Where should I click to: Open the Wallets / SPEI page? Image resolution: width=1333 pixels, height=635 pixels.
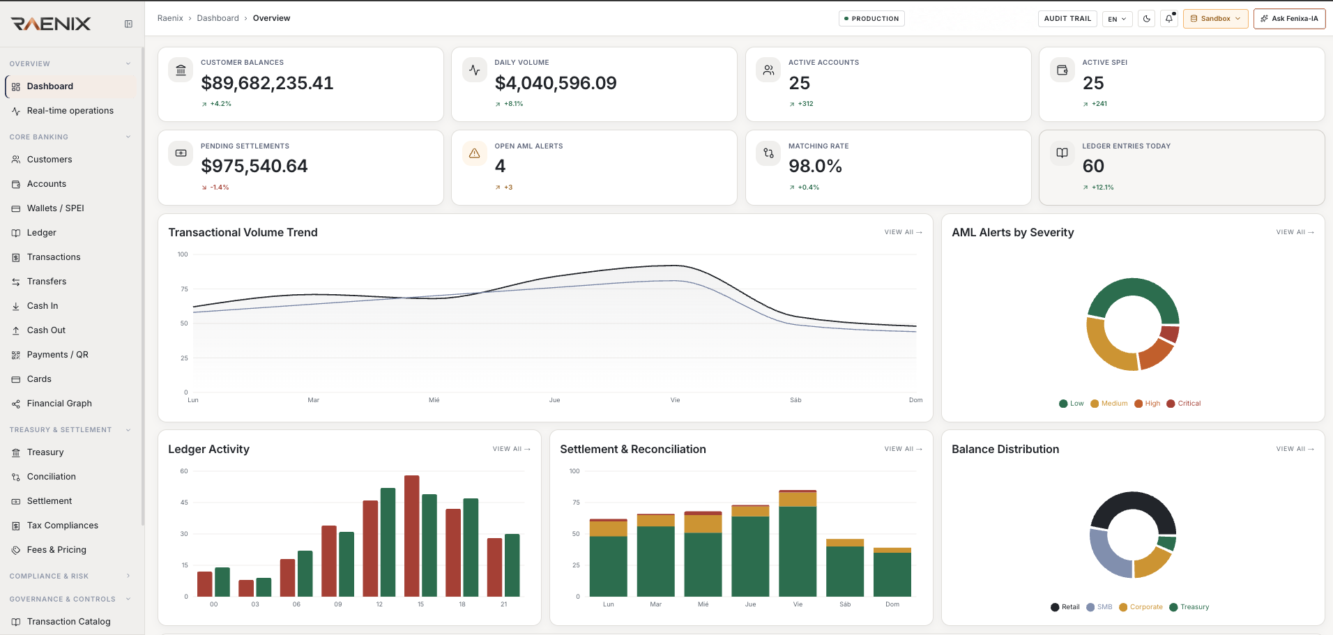(70, 208)
